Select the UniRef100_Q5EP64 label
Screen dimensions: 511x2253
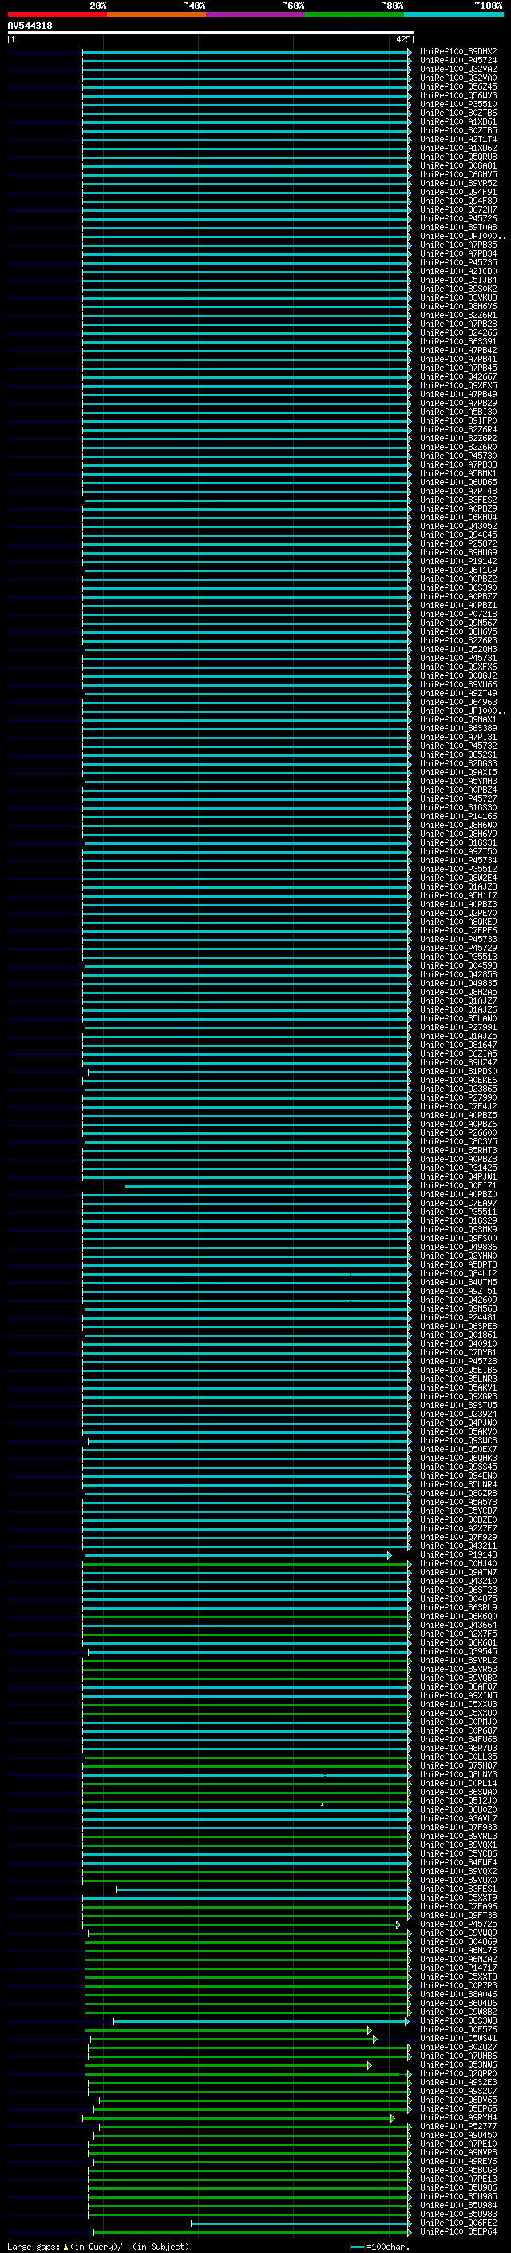pyautogui.click(x=458, y=2233)
